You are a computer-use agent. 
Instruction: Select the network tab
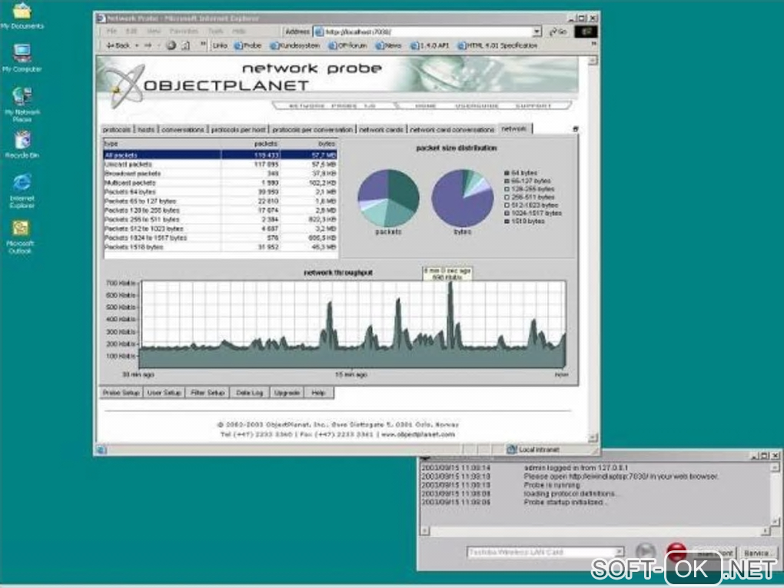coord(514,128)
